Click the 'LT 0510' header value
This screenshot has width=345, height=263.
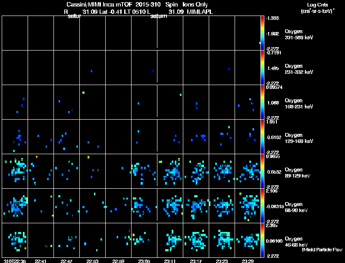click(135, 12)
